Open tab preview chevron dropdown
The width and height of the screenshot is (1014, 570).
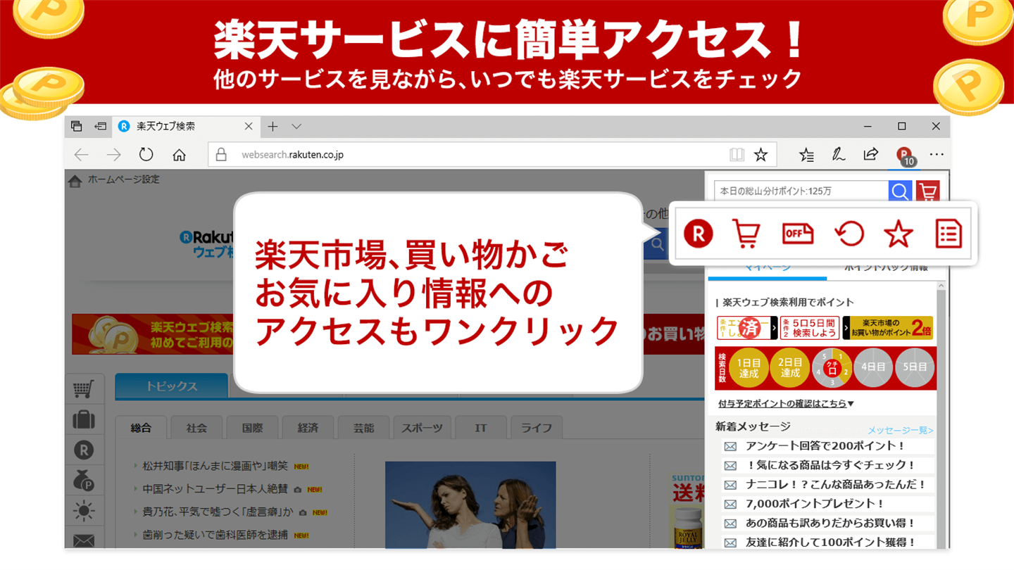pyautogui.click(x=296, y=127)
